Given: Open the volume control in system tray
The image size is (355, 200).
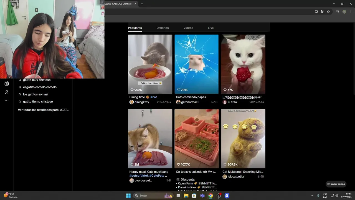Looking at the screenshot, I should [x=337, y=196].
